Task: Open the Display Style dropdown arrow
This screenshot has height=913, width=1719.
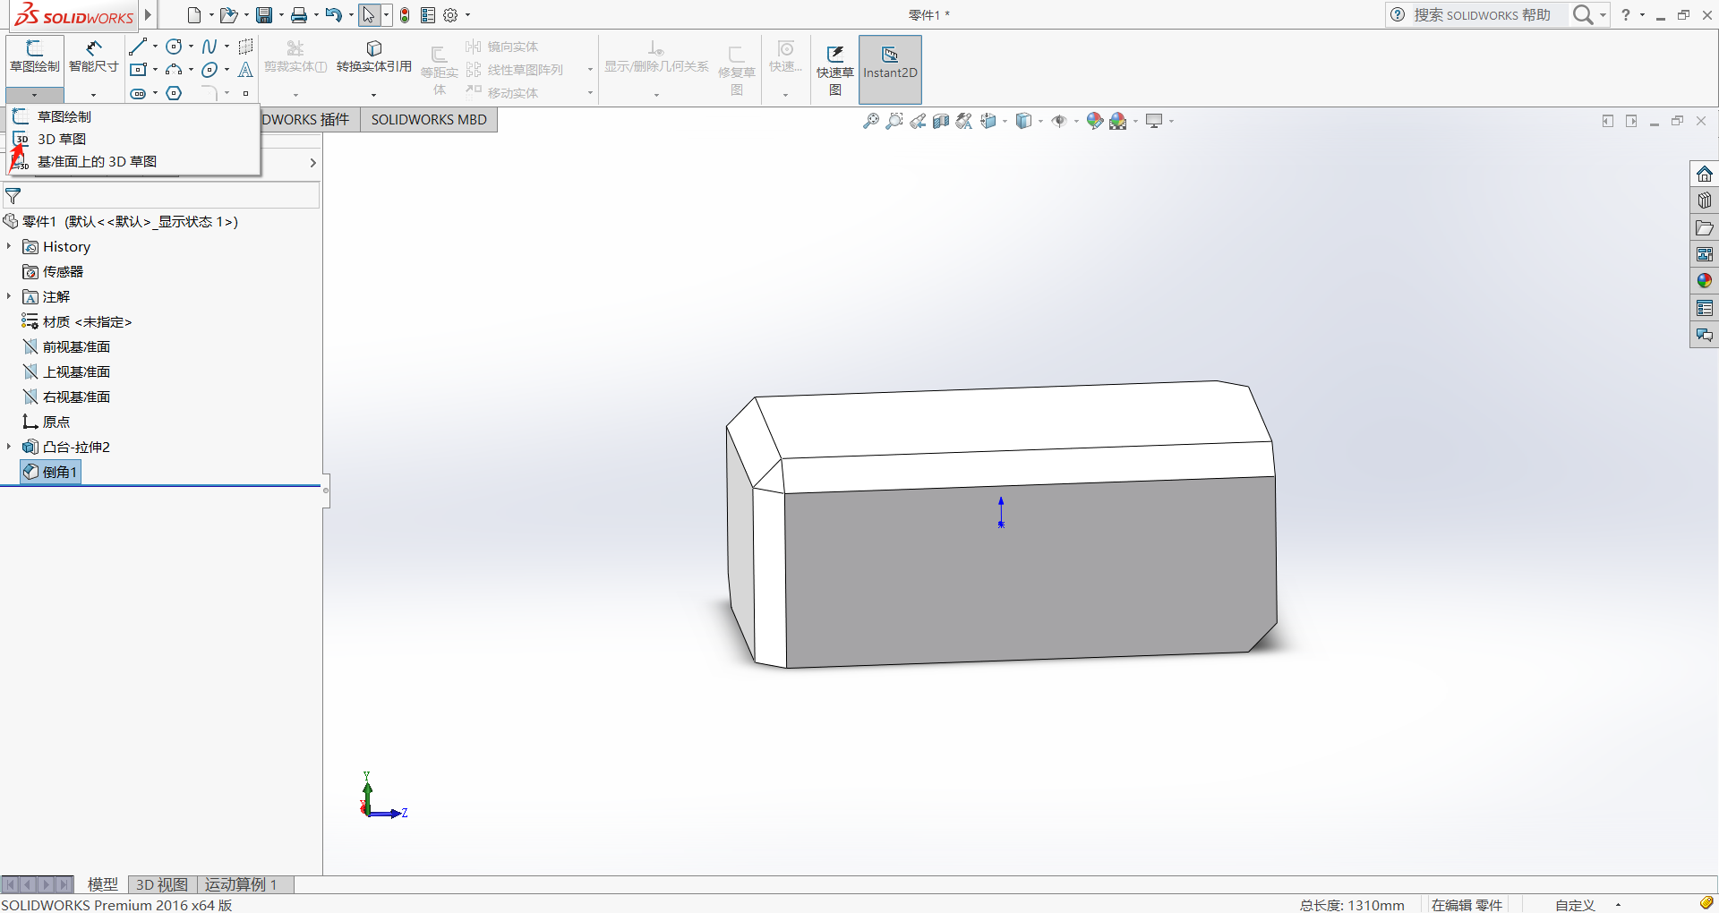Action: [1040, 121]
